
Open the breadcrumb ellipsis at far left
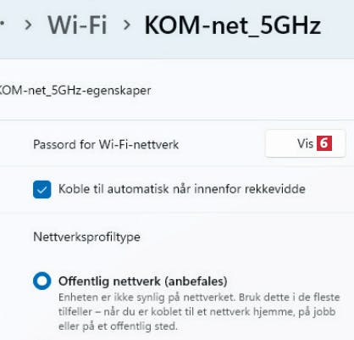click(x=2, y=24)
